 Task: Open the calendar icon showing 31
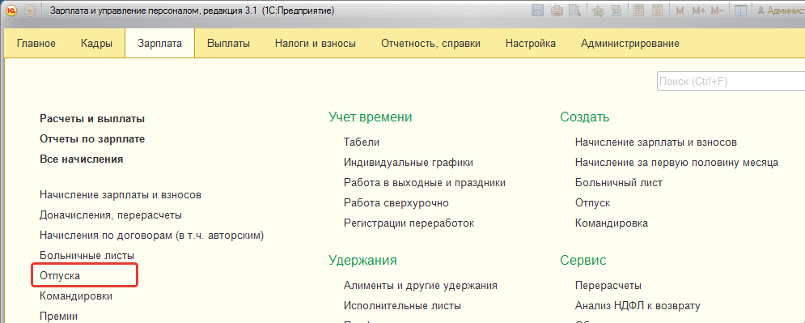pyautogui.click(x=657, y=11)
